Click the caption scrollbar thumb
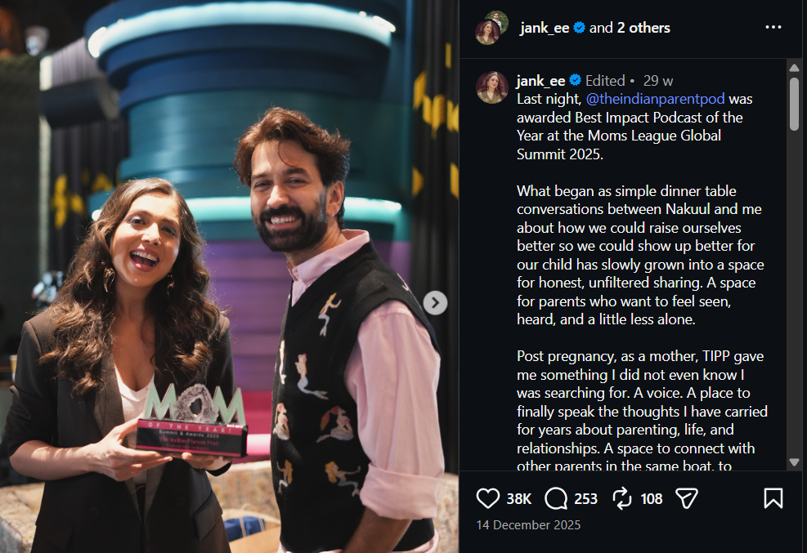This screenshot has height=553, width=807. (x=794, y=104)
